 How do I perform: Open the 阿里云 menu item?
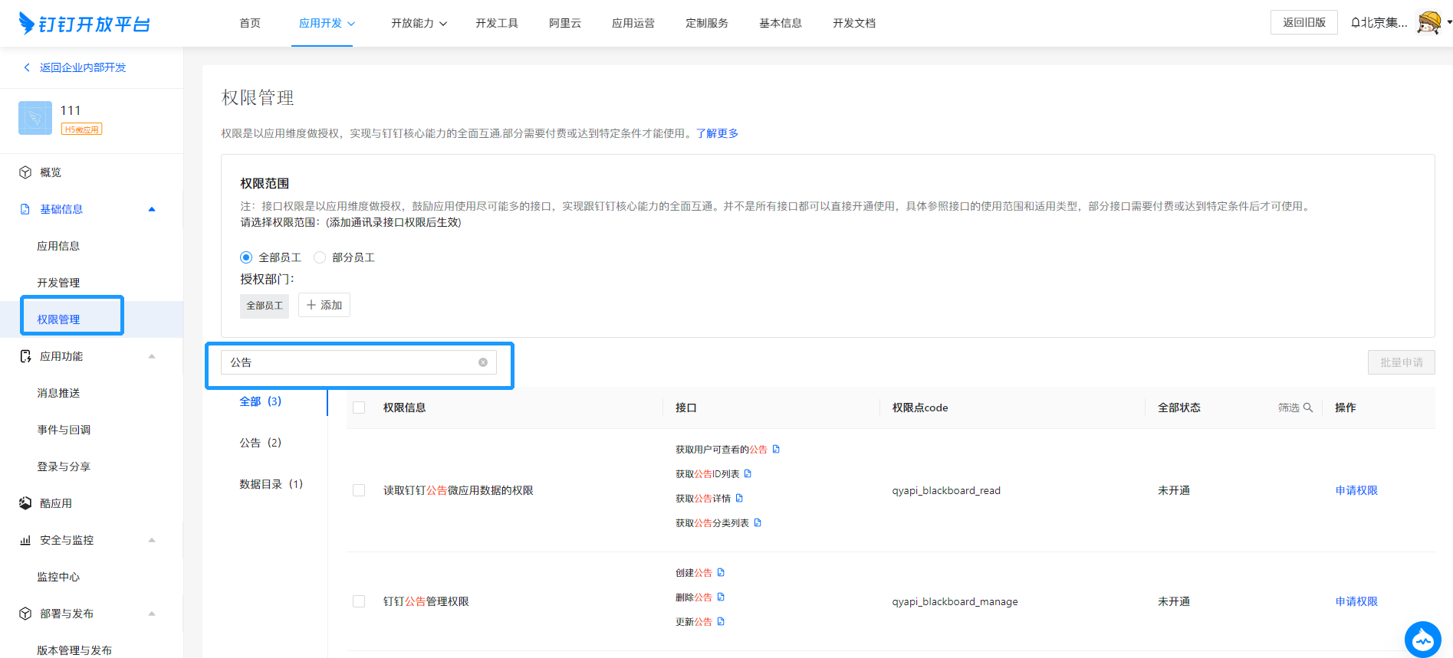pos(565,23)
